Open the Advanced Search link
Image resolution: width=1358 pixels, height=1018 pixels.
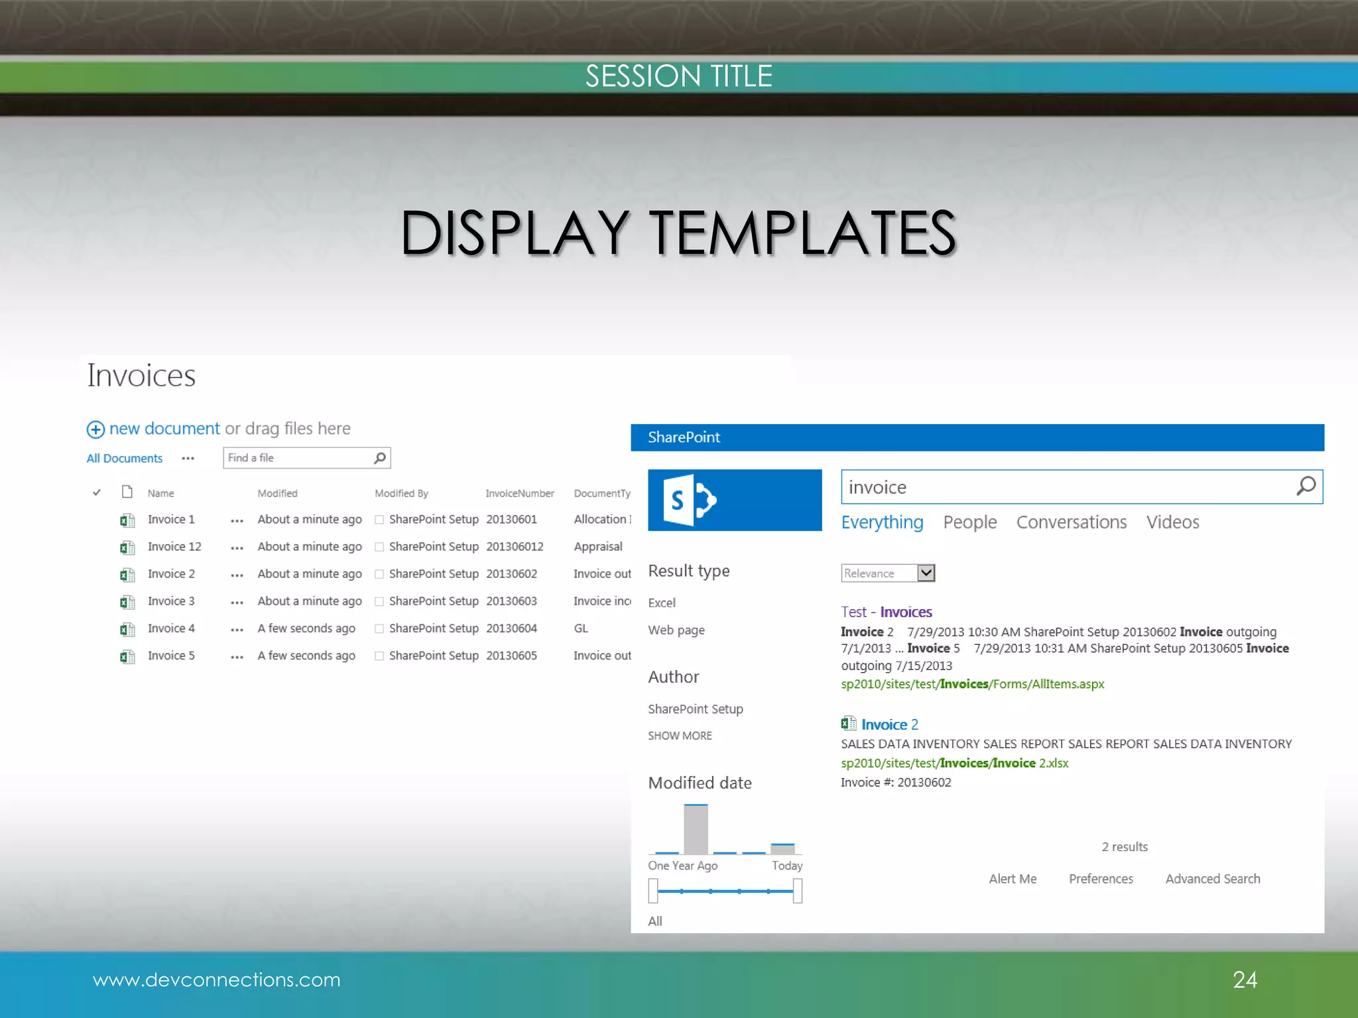tap(1213, 879)
